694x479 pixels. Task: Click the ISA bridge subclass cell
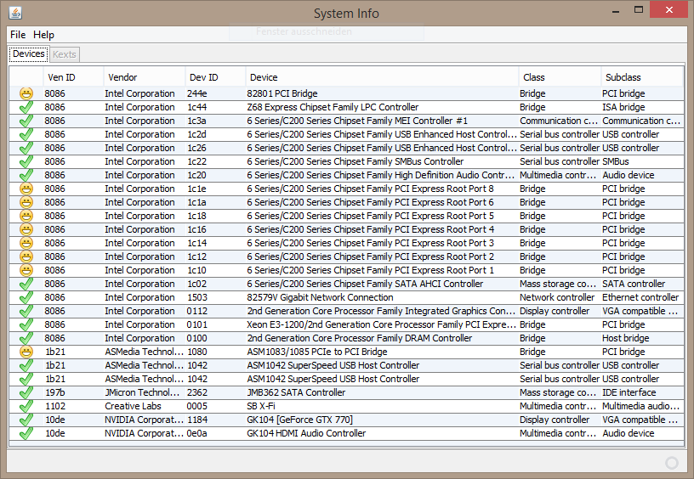point(642,107)
